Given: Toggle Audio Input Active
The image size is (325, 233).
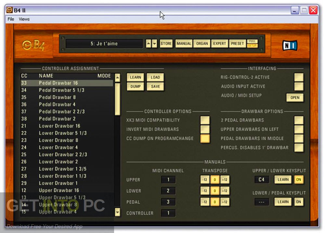Looking at the screenshot, I should click(299, 86).
